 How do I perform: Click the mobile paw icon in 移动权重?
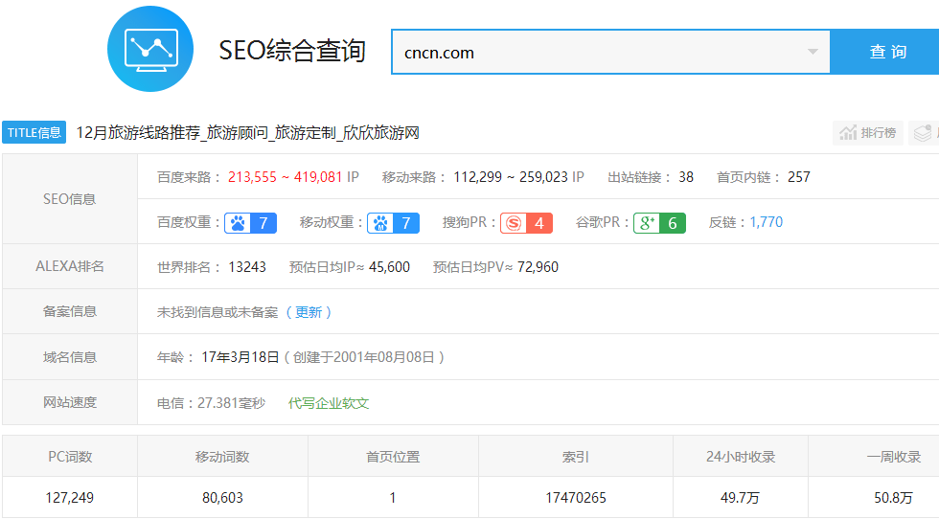380,223
